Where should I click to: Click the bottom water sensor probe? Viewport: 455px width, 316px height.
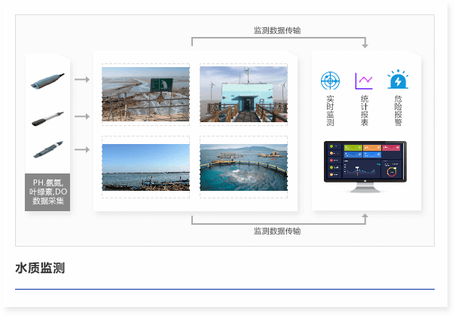click(x=47, y=149)
